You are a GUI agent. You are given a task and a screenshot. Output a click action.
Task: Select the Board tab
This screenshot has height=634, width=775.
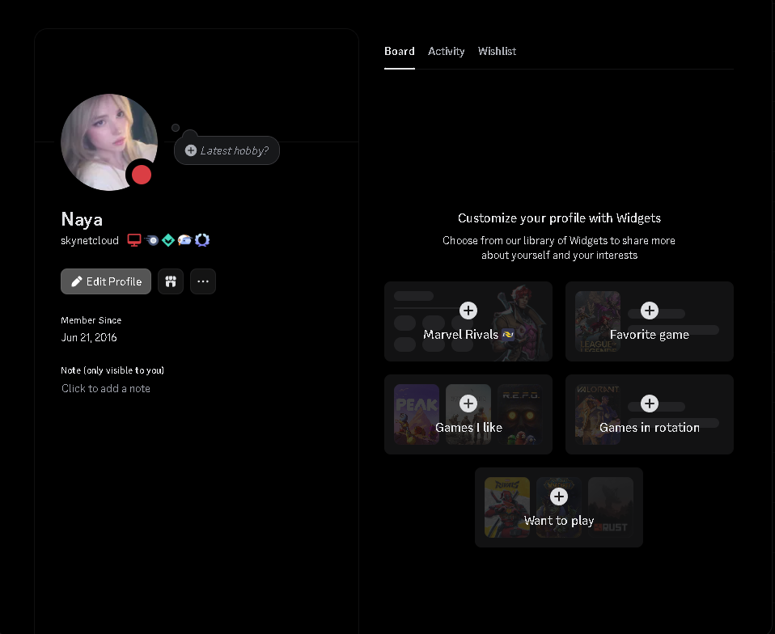pyautogui.click(x=399, y=51)
